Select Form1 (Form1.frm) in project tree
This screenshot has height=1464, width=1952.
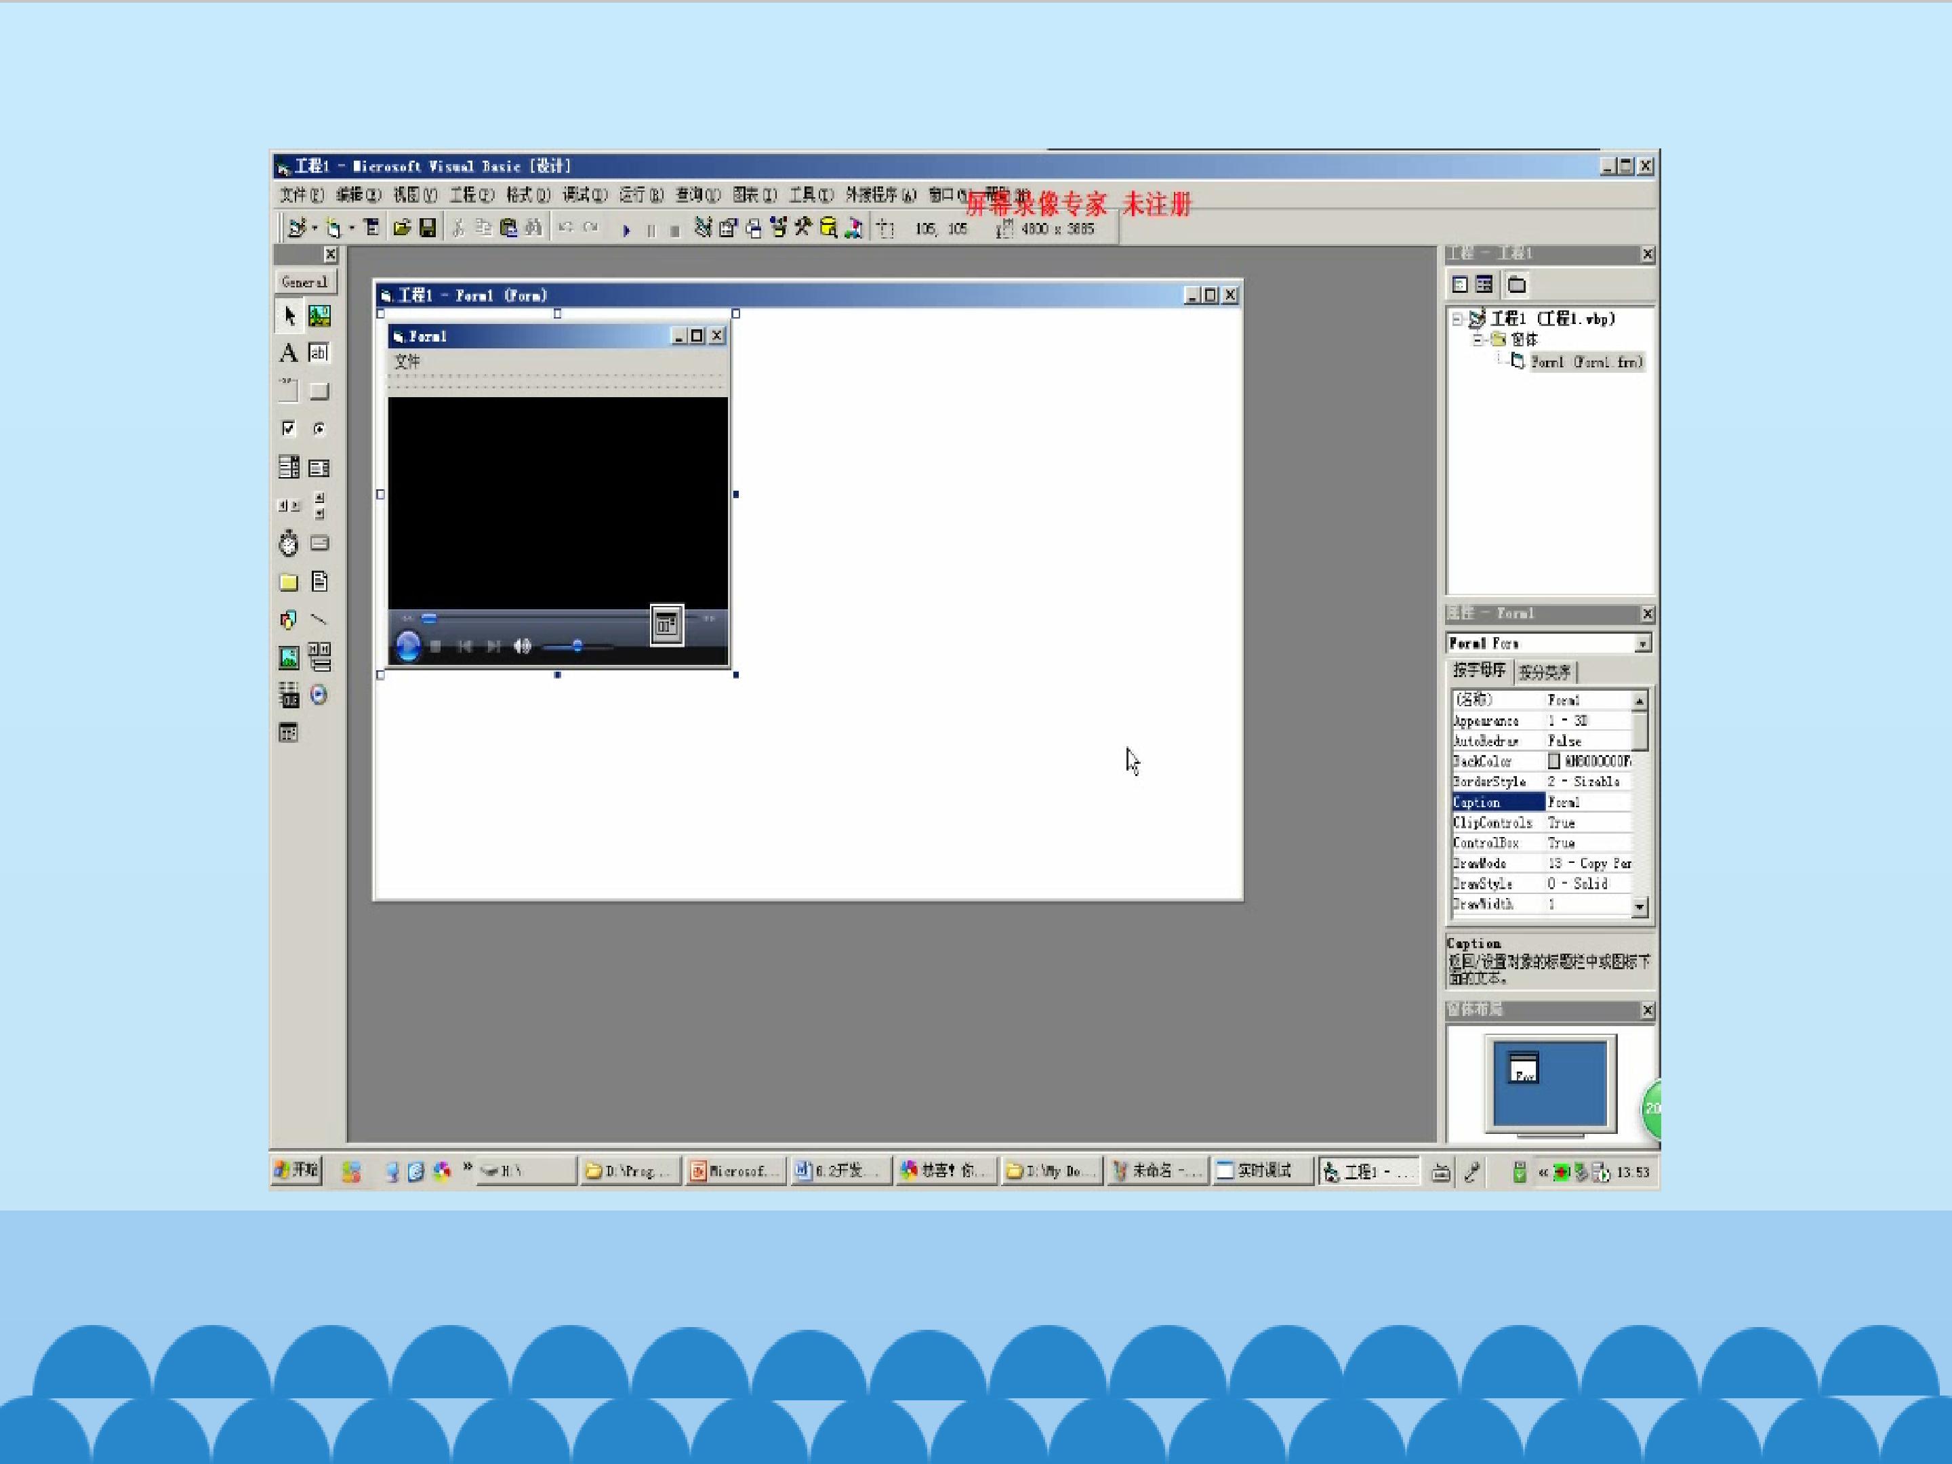point(1586,362)
